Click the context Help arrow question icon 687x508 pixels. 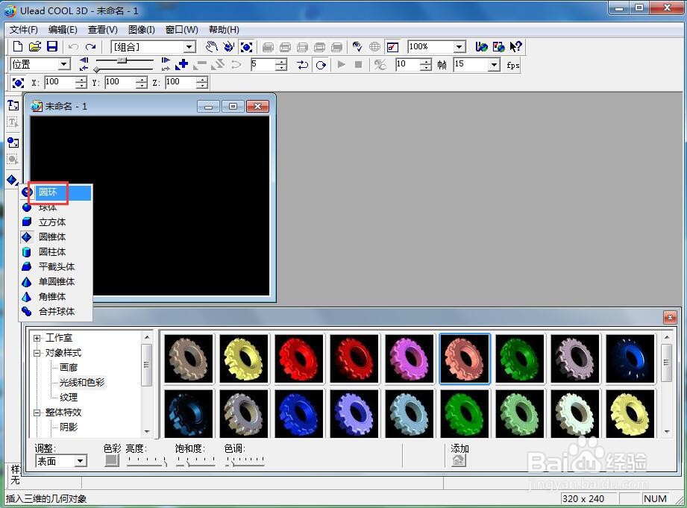[515, 46]
